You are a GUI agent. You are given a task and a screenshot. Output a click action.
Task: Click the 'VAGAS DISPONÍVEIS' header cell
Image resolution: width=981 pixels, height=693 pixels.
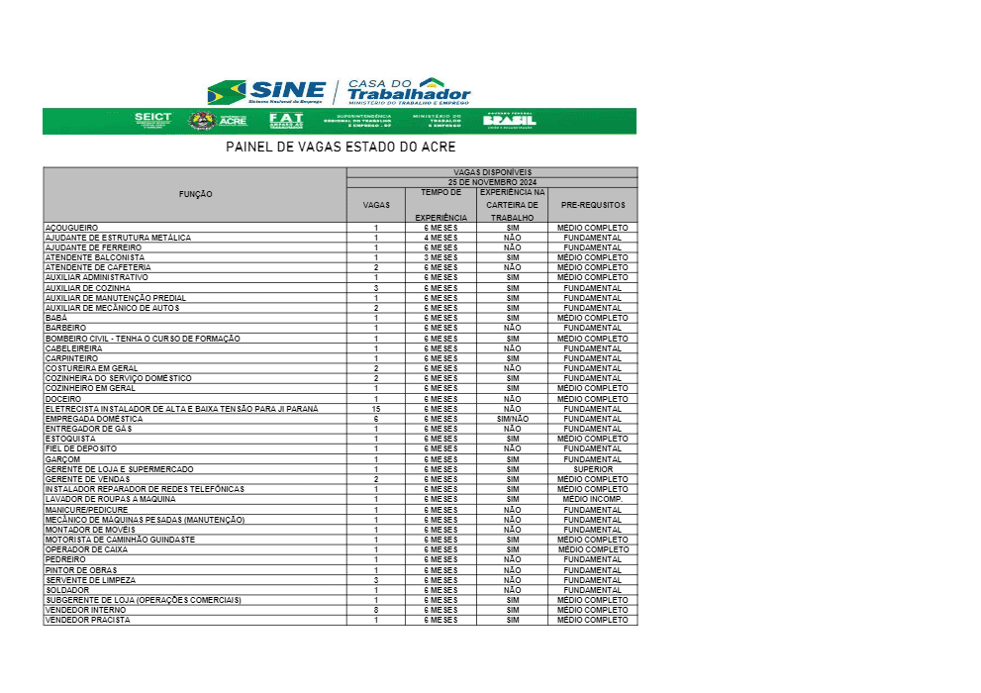click(492, 172)
